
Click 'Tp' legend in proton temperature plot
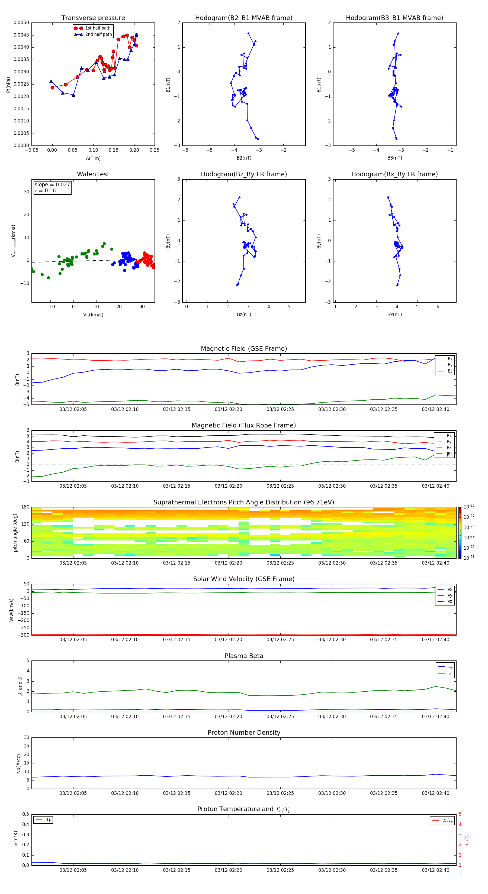click(x=43, y=820)
